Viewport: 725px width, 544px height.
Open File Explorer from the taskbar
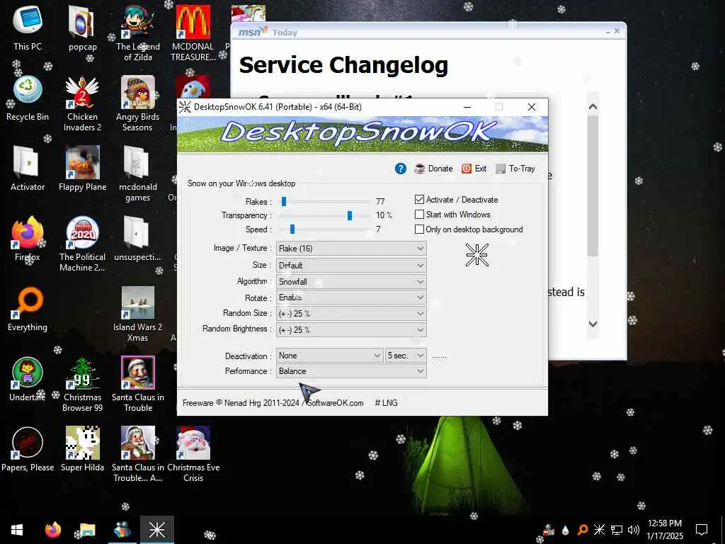tap(87, 530)
